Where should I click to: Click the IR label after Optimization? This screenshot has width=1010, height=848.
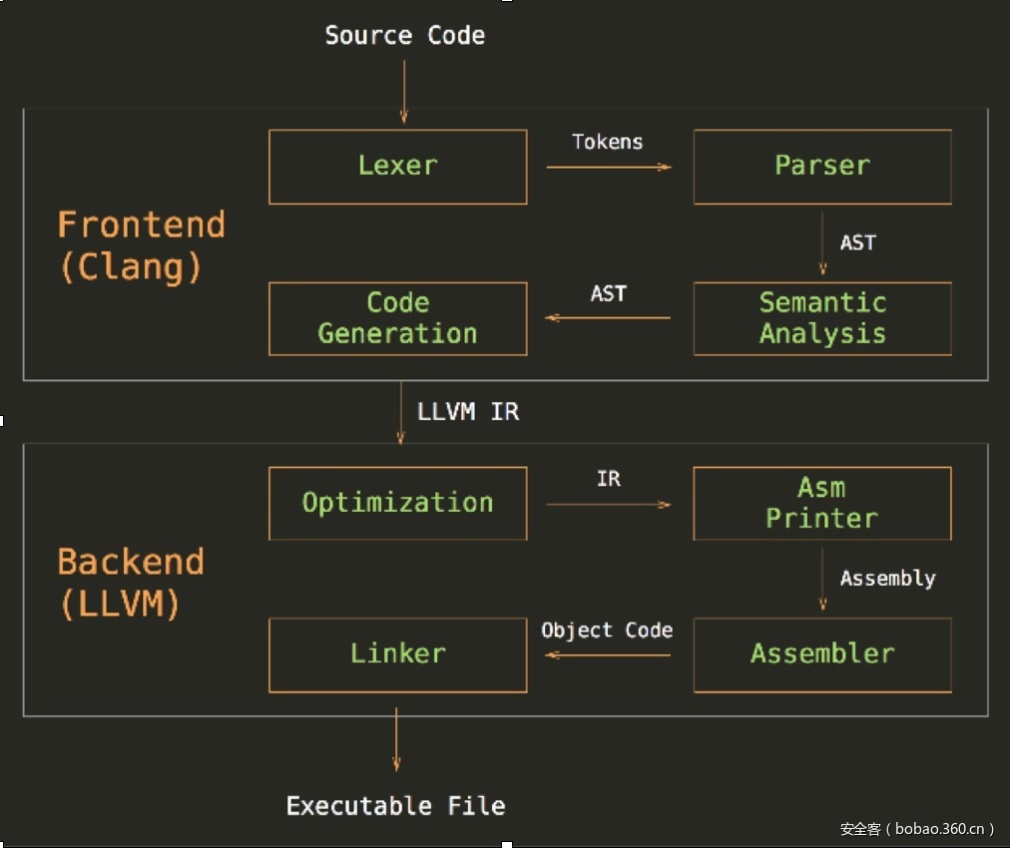click(x=608, y=479)
